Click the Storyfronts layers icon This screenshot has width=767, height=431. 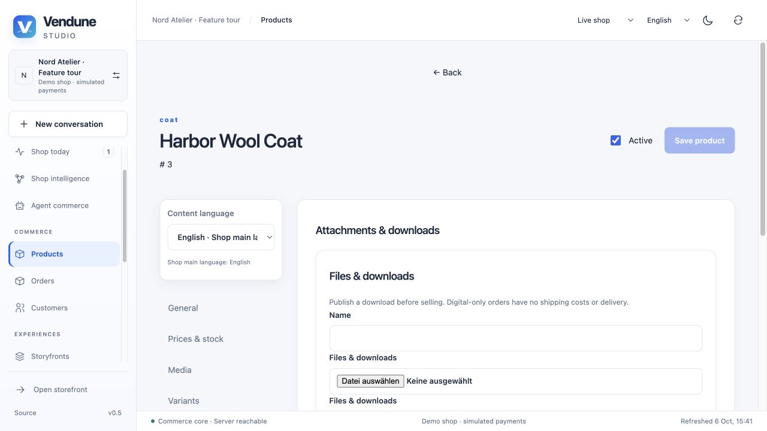pos(20,356)
